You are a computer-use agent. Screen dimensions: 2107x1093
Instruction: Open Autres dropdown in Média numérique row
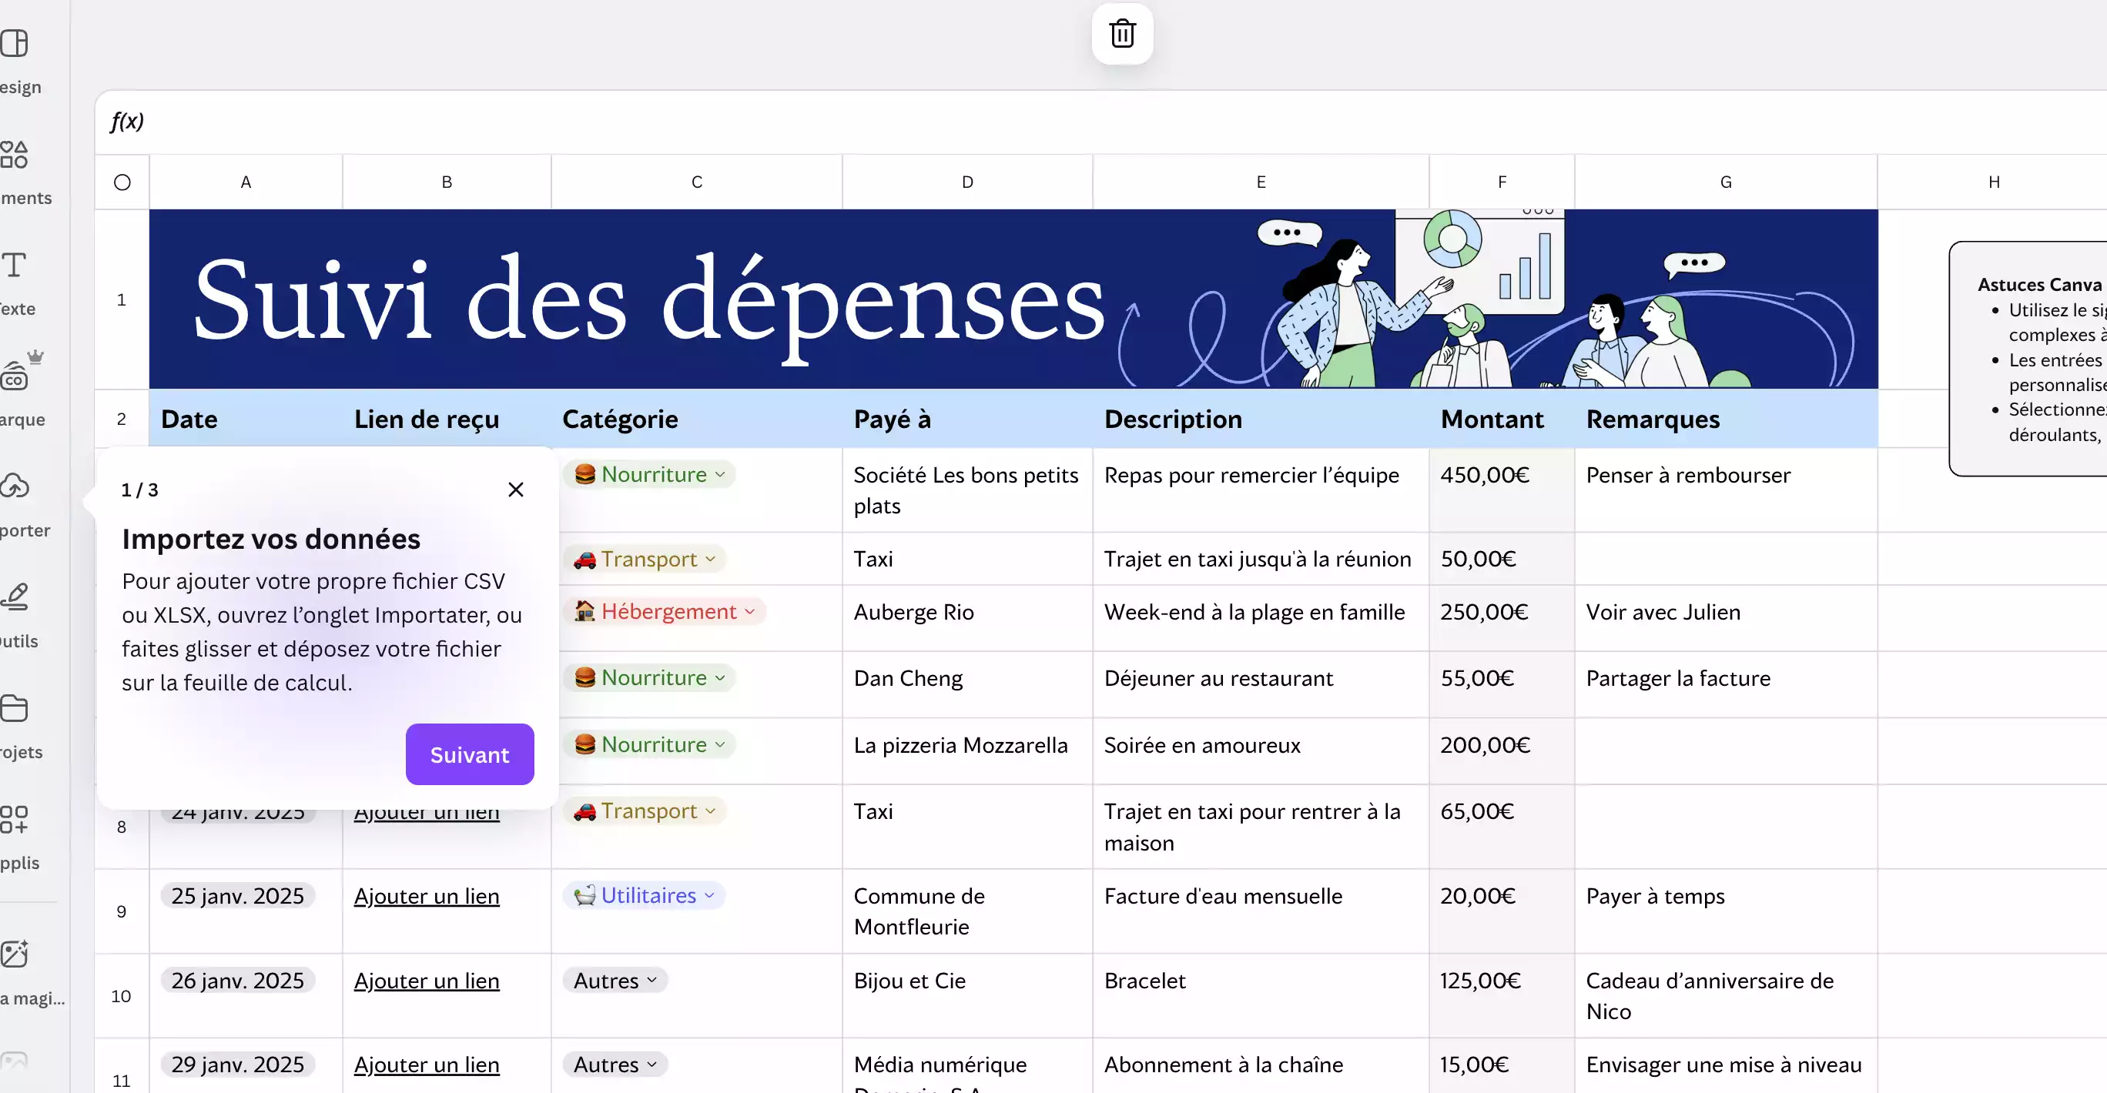[615, 1065]
